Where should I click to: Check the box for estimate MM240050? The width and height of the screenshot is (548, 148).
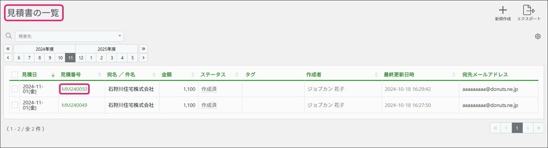point(15,89)
